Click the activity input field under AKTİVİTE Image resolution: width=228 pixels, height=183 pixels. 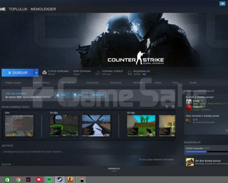[89, 152]
